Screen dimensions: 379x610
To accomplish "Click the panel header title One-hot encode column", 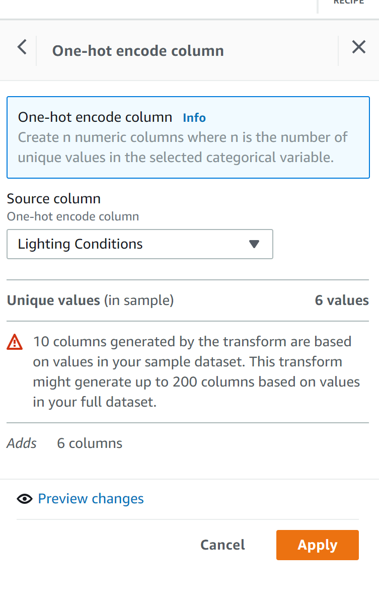I will [138, 51].
